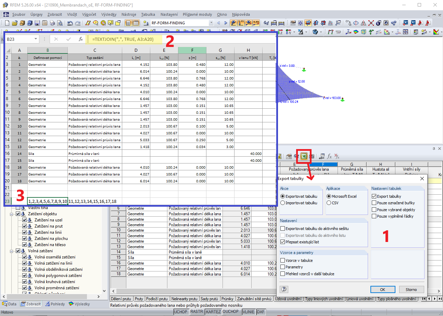
Task: Enable Pouze označené buňky checkbox
Action: point(374,203)
